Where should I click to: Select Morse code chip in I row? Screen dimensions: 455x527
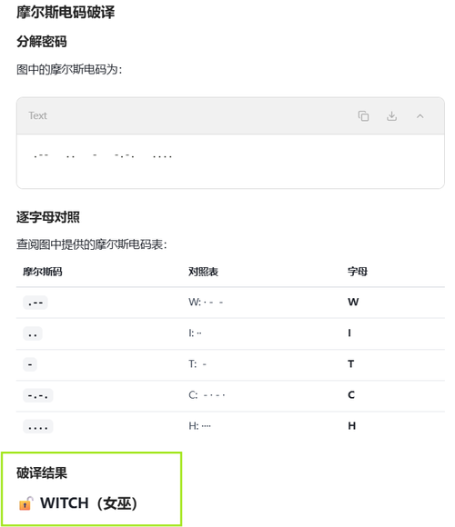[x=33, y=333]
